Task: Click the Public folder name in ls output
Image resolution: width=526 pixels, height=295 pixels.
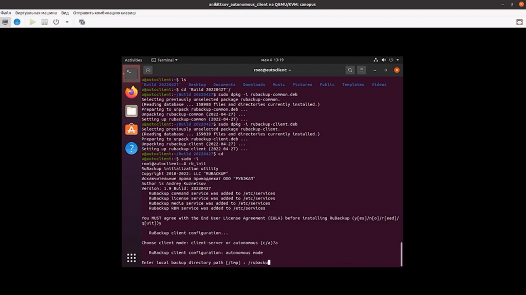Action: tap(327, 85)
